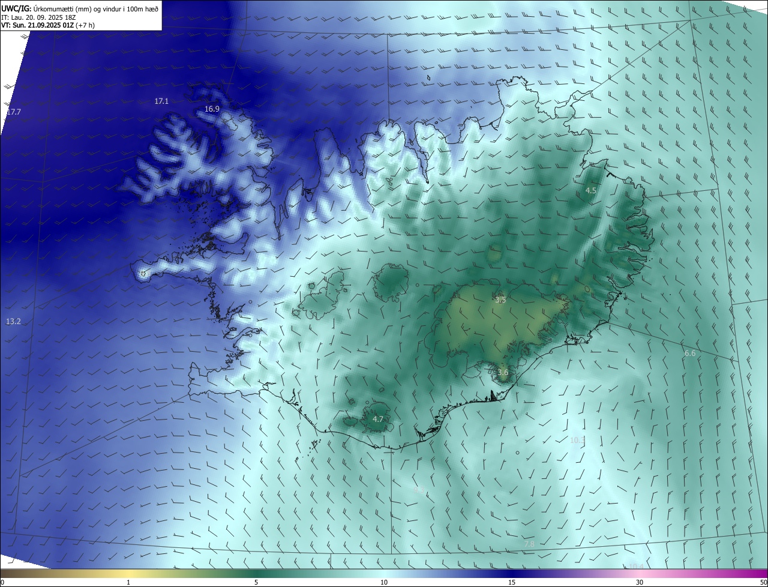
Task: Click the 3.6 value label near the south coast
Action: (503, 372)
